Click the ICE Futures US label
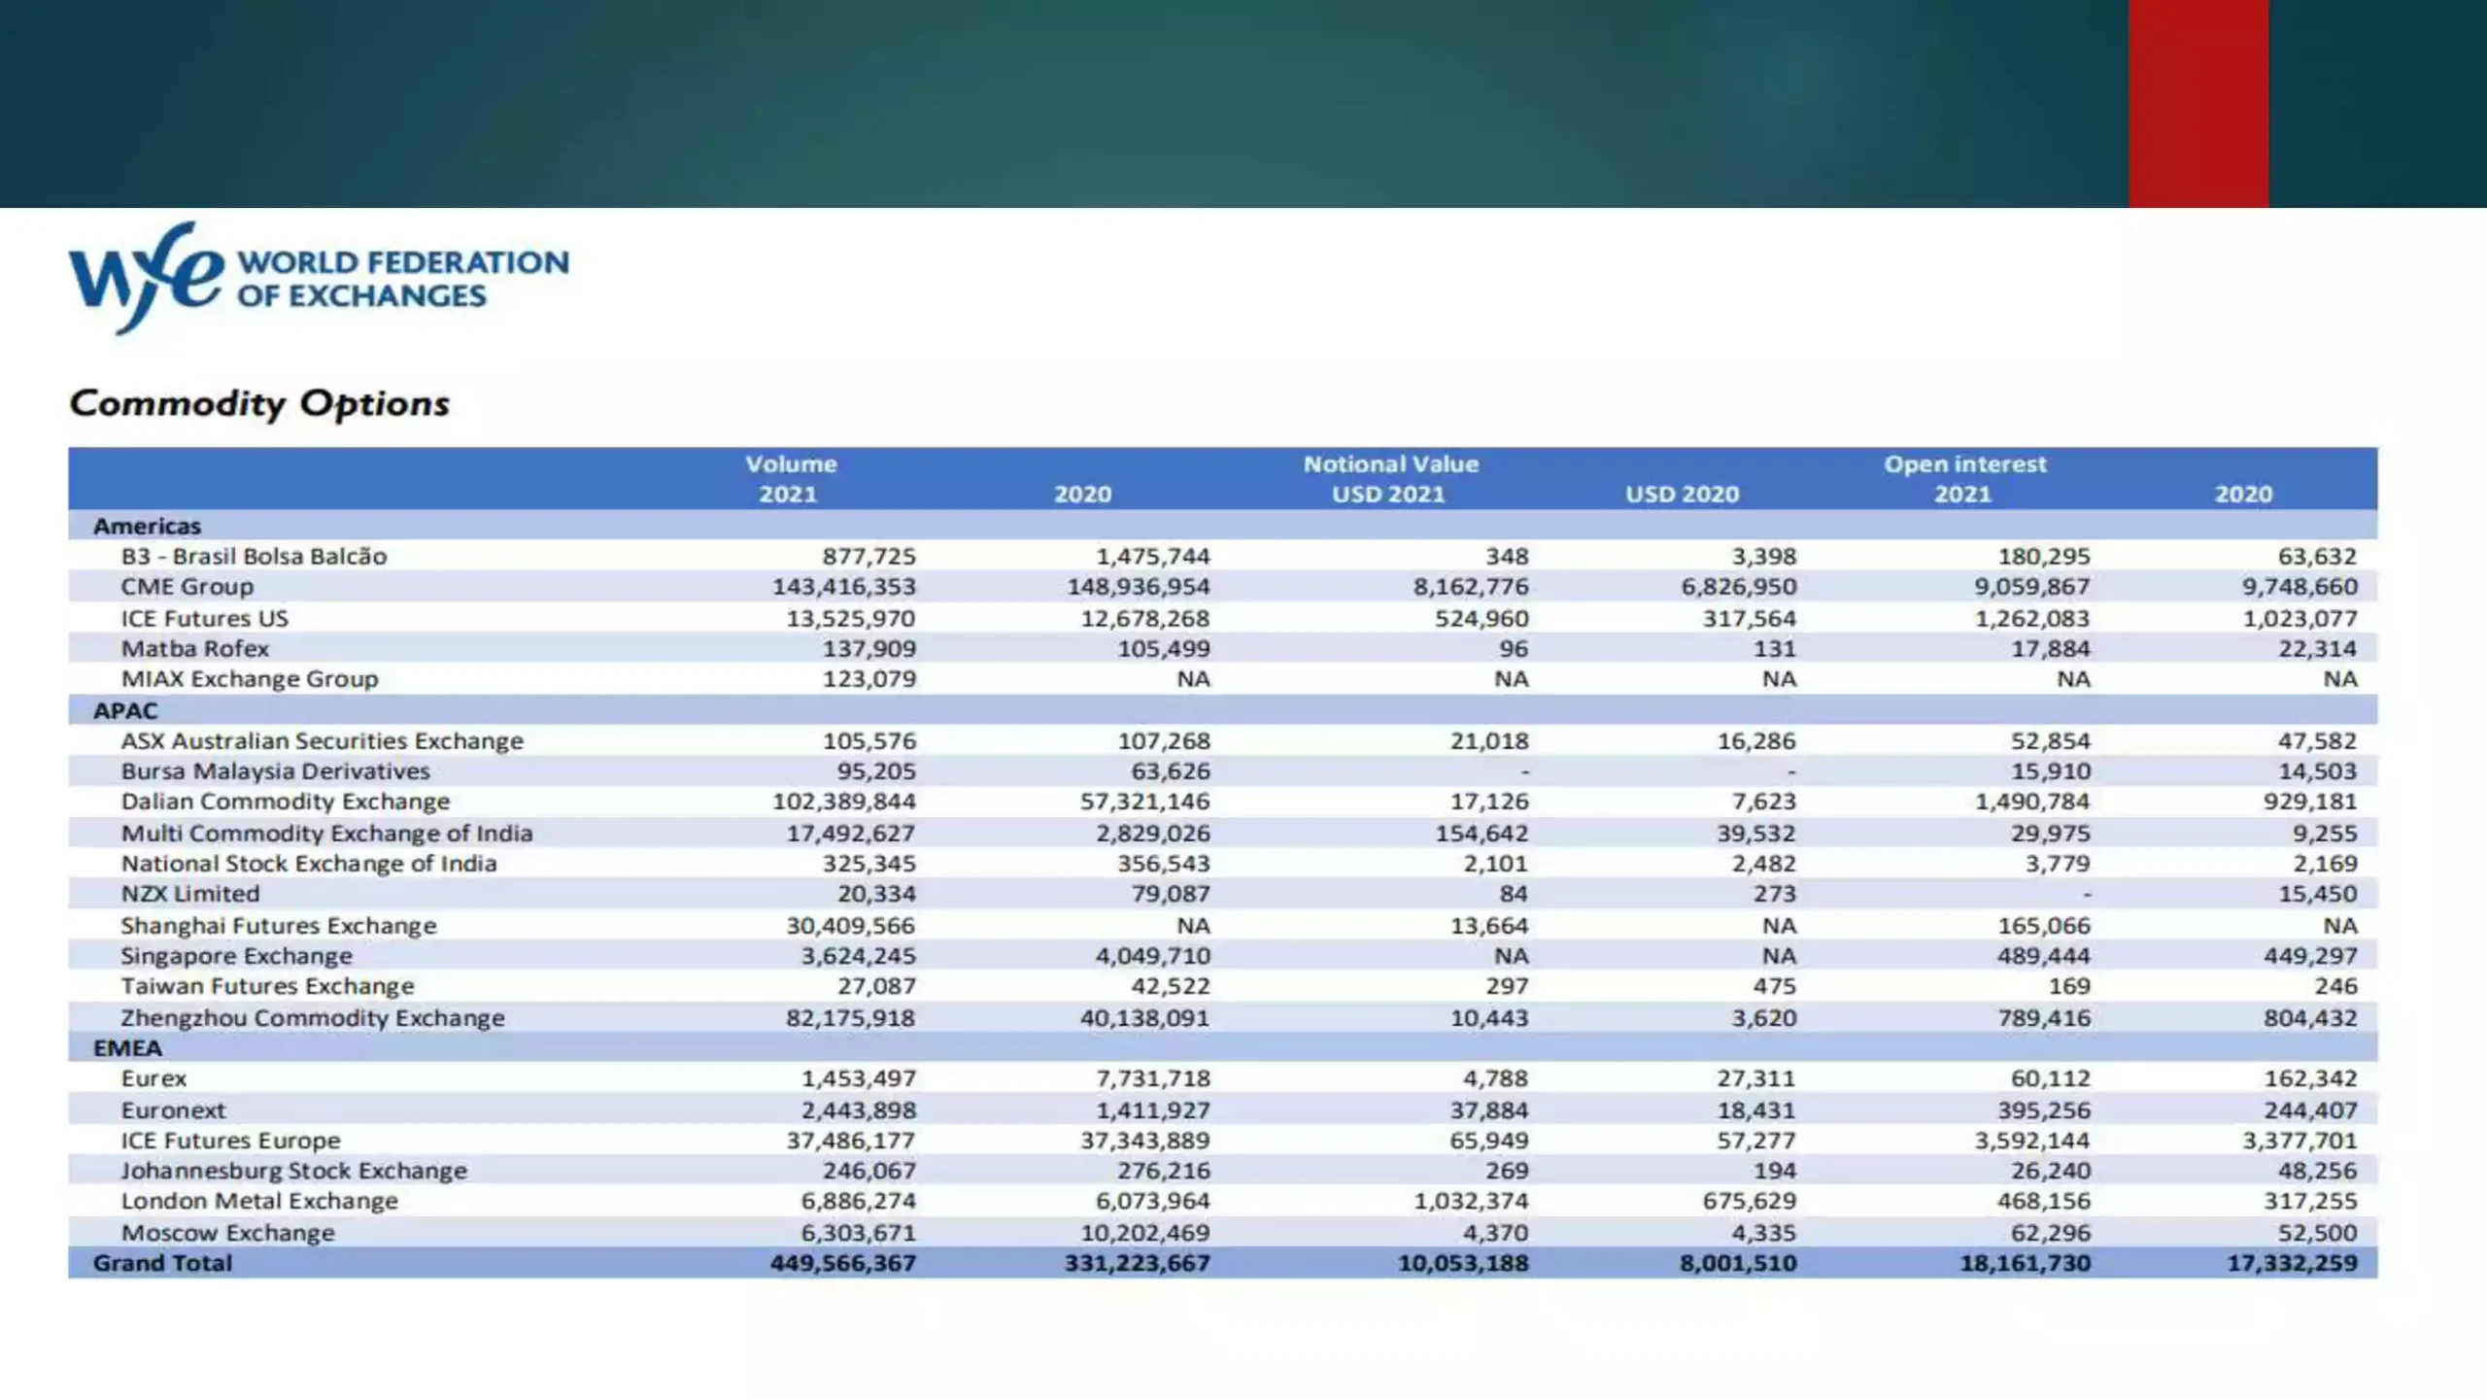This screenshot has height=1399, width=2487. pos(204,618)
